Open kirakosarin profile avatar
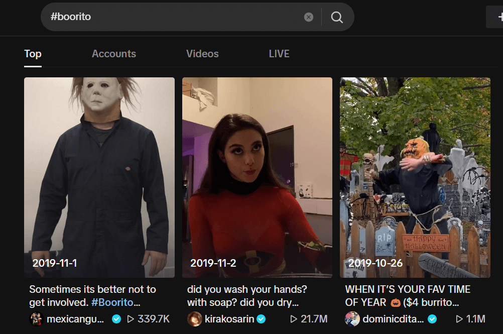 pos(194,319)
